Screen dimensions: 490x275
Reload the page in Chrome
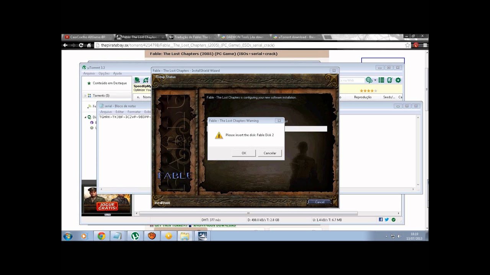81,45
